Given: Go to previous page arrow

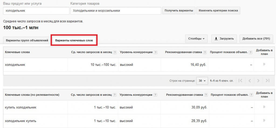Looking at the screenshot, I should pos(250,81).
